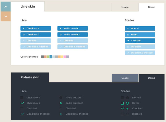Choose the pink color scheme swatch
Screen dimensions: 166x122
tap(65, 57)
